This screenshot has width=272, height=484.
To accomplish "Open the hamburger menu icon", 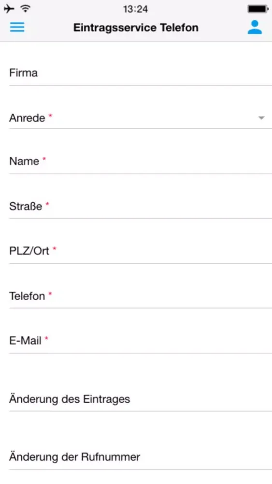I will [x=17, y=27].
